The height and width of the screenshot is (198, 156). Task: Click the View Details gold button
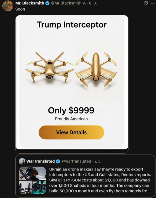point(71,132)
